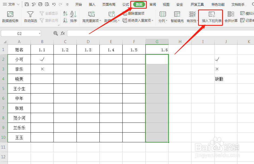Click the 自动筛选 funnel icon
This screenshot has width=254, height=164.
[31, 14]
